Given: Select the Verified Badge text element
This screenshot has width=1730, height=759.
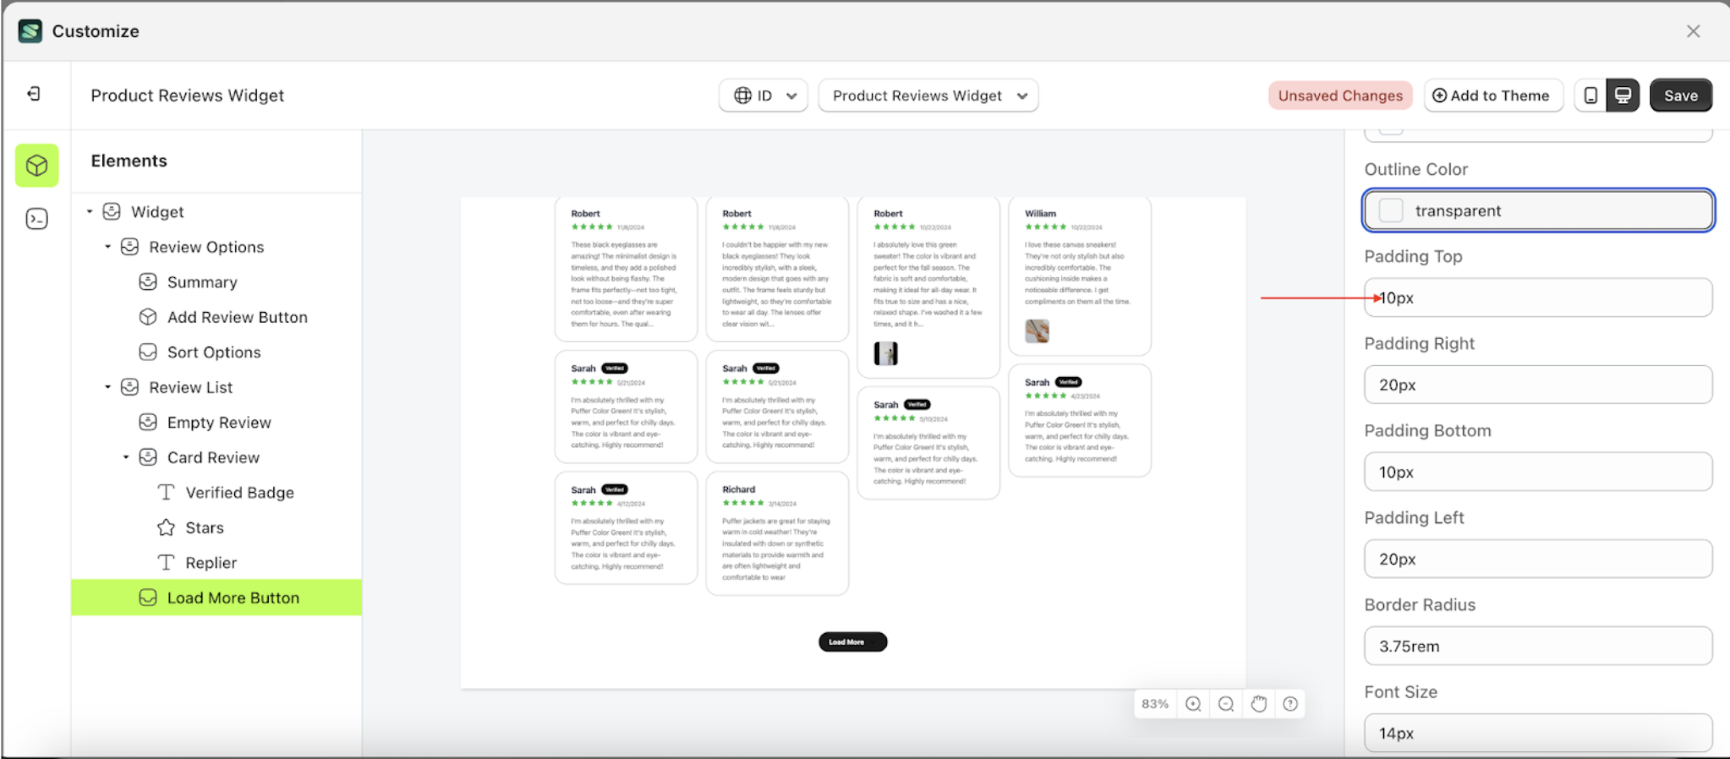Looking at the screenshot, I should [x=240, y=493].
